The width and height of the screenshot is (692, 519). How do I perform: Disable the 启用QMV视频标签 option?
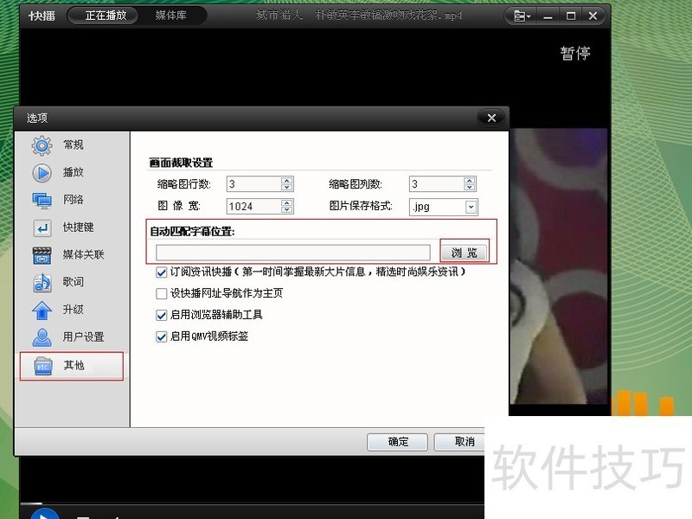click(x=161, y=336)
